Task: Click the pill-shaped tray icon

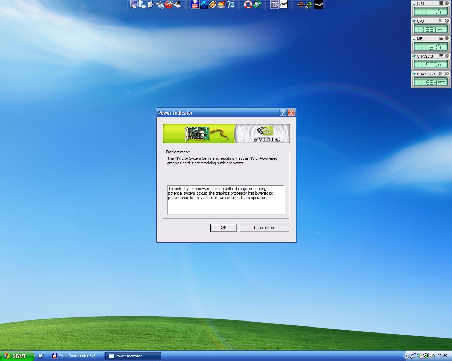Action: (413, 356)
